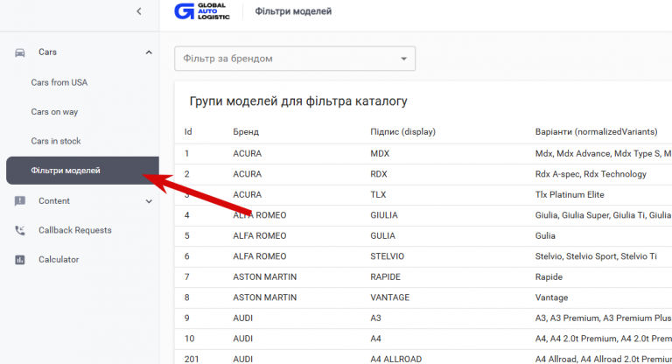Open Cars in stock page
The height and width of the screenshot is (364, 672).
point(56,141)
